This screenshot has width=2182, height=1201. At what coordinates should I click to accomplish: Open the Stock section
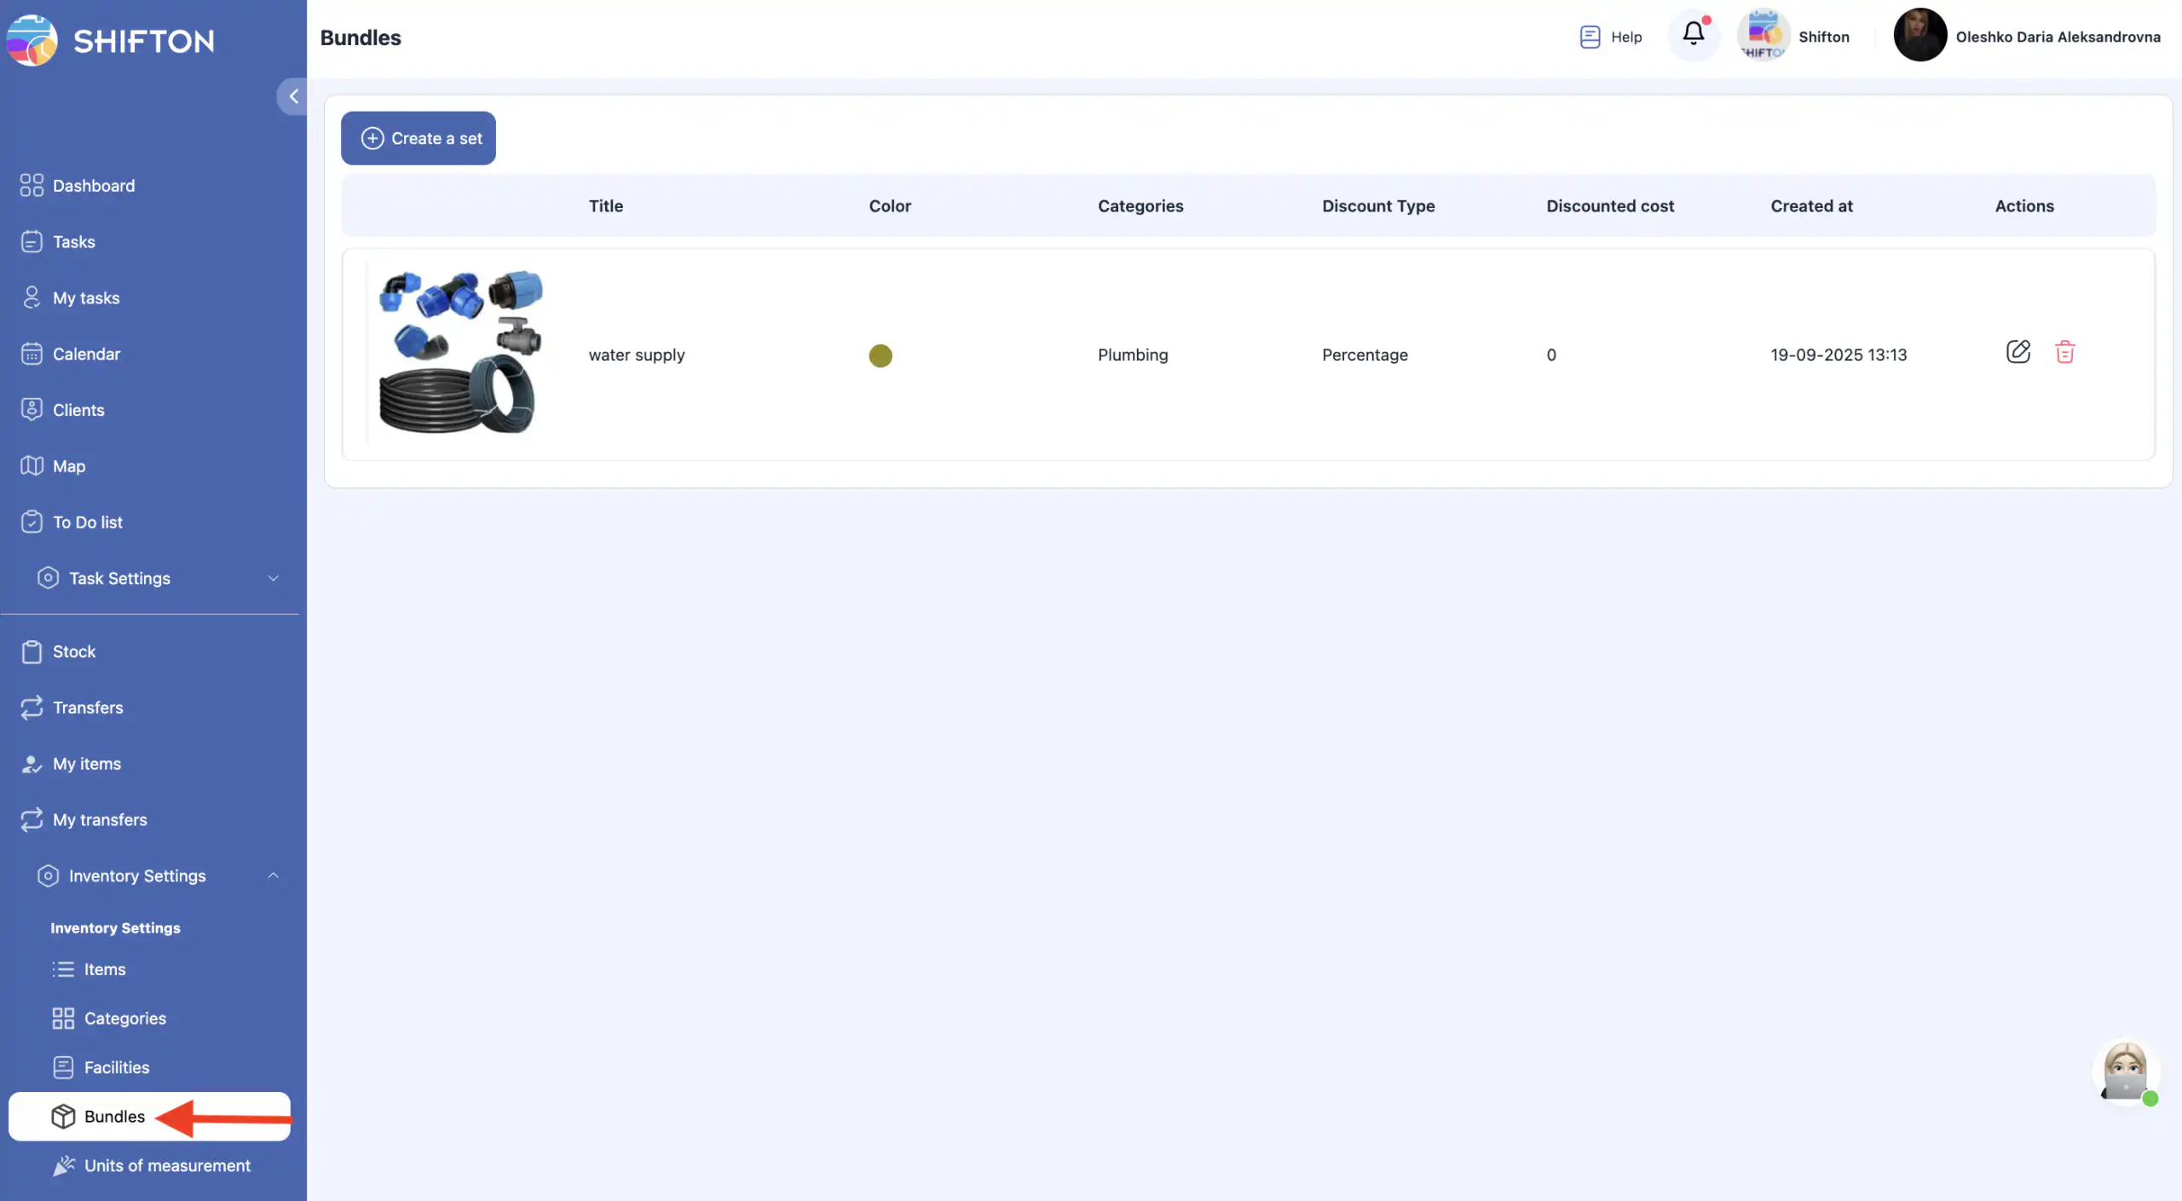pyautogui.click(x=73, y=651)
